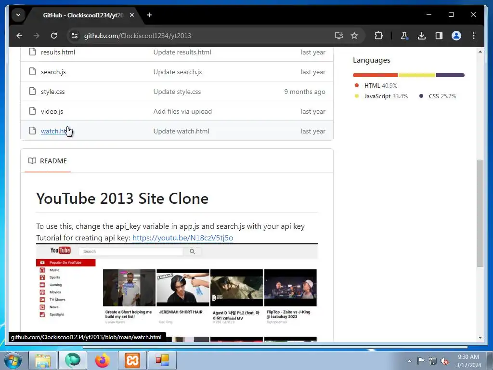Go back with the browser back arrow
The width and height of the screenshot is (493, 370).
(19, 36)
